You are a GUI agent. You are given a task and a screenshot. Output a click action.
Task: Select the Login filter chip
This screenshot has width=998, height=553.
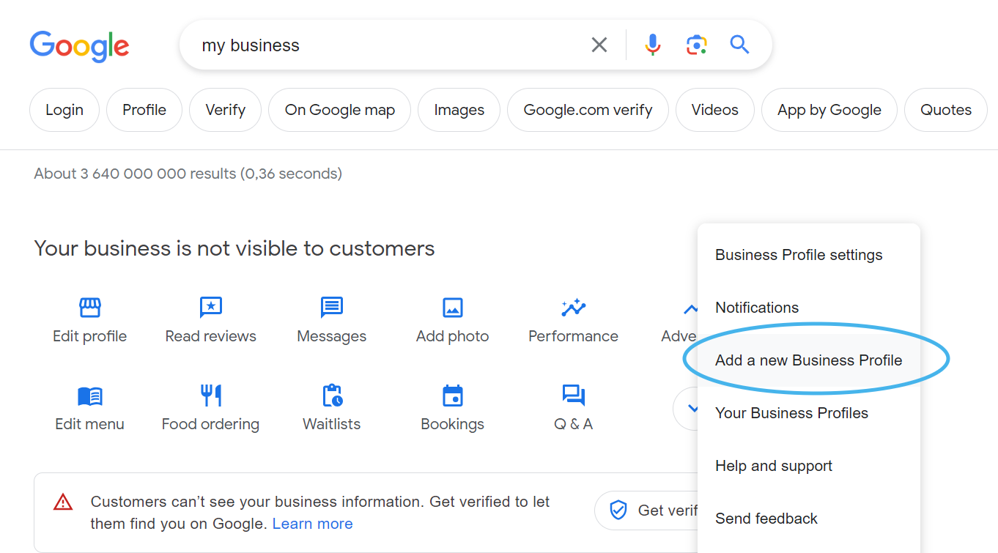[64, 110]
